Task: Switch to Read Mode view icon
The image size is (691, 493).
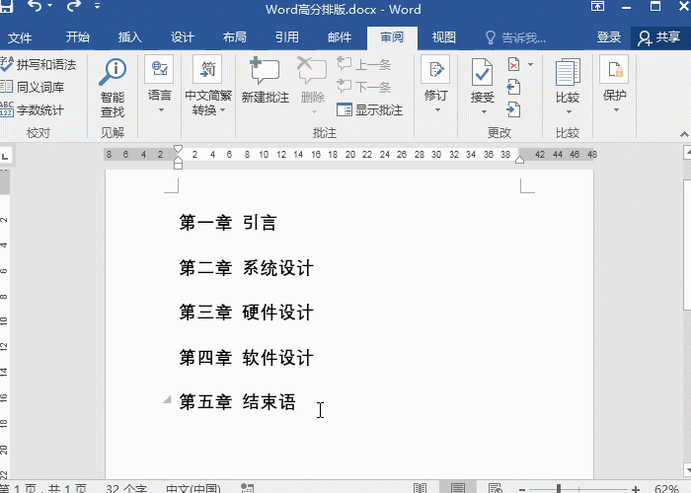Action: [x=420, y=488]
